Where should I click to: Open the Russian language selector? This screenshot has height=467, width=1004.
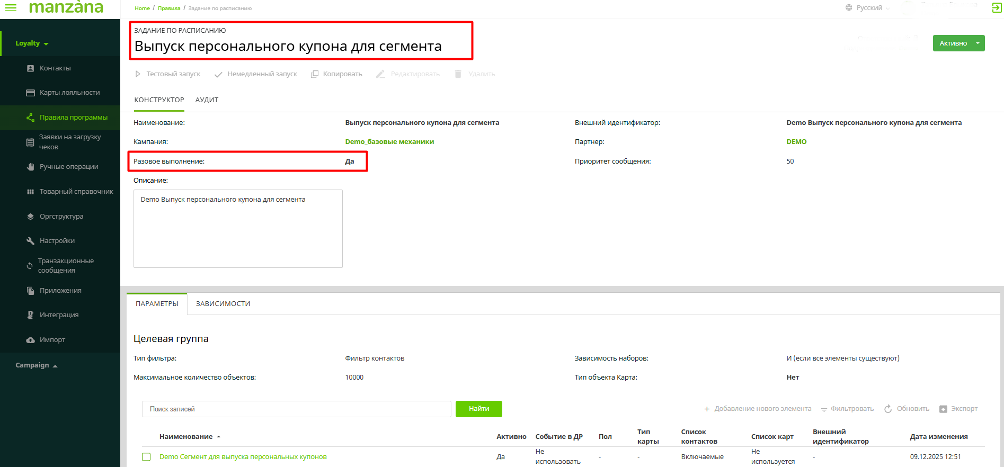869,8
